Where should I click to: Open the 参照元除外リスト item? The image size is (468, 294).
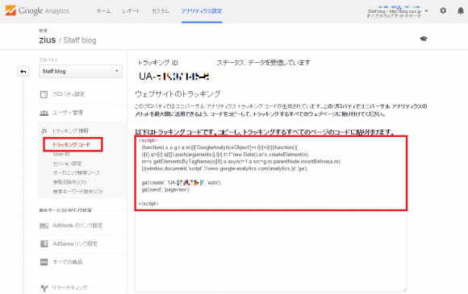point(70,182)
